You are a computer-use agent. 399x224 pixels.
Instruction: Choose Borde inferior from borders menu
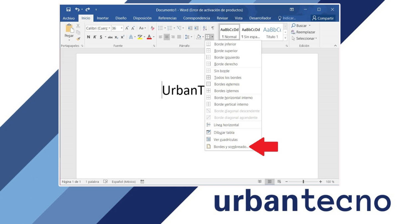[233, 44]
